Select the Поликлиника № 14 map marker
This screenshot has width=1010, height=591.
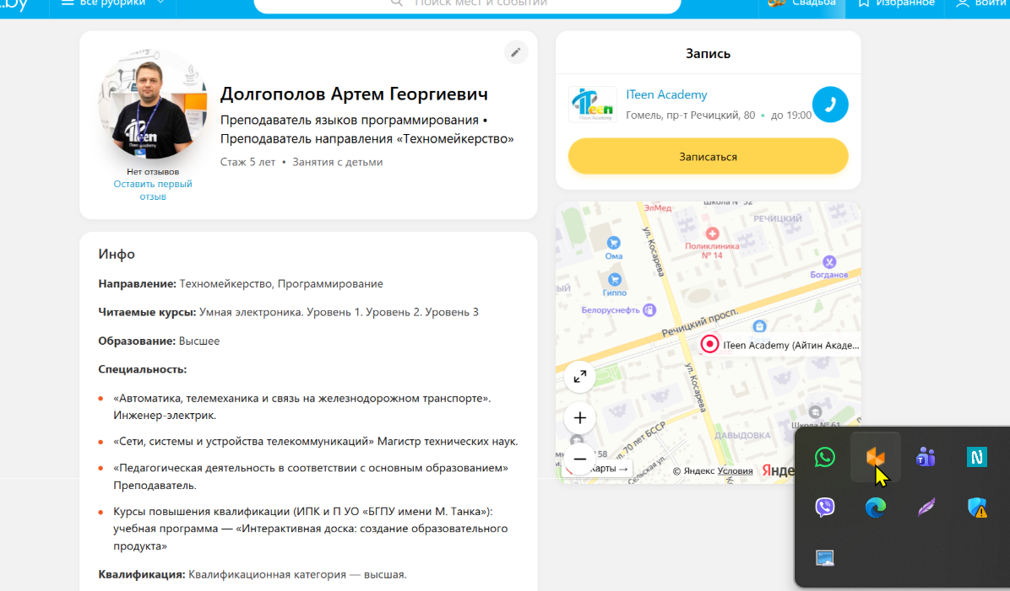tap(712, 234)
